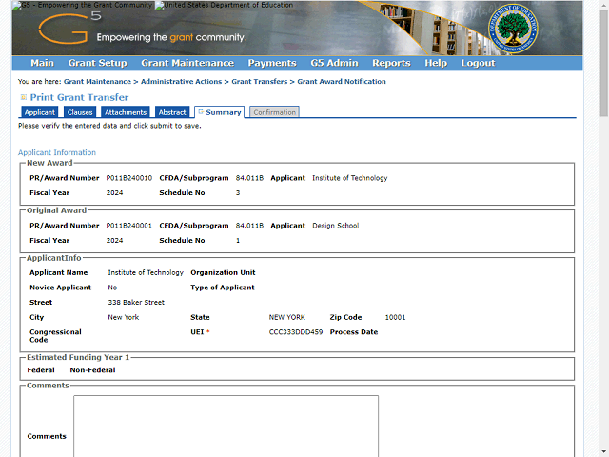Follow the Grant Award Notification breadcrumb link
This screenshot has height=457, width=609.
coord(342,82)
